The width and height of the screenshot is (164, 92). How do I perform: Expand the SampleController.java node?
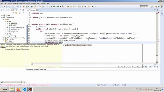(x=8, y=28)
